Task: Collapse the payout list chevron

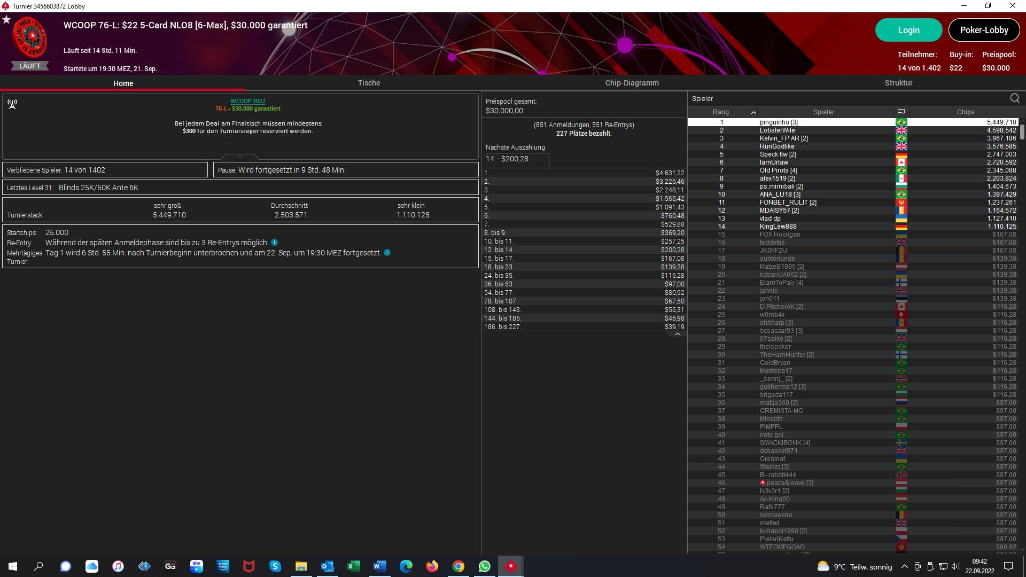Action: [x=678, y=334]
